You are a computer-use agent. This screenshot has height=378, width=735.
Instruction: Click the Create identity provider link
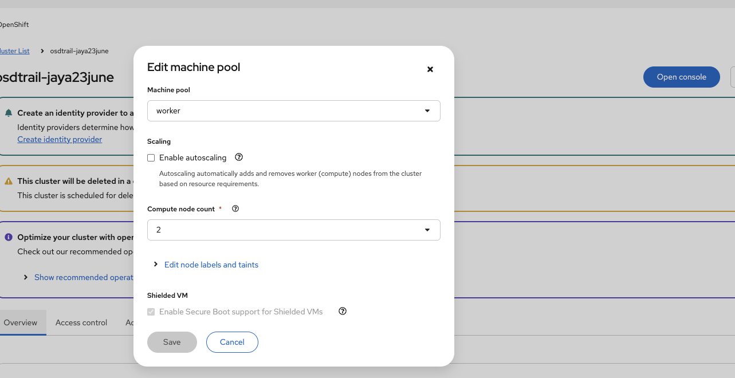click(60, 139)
